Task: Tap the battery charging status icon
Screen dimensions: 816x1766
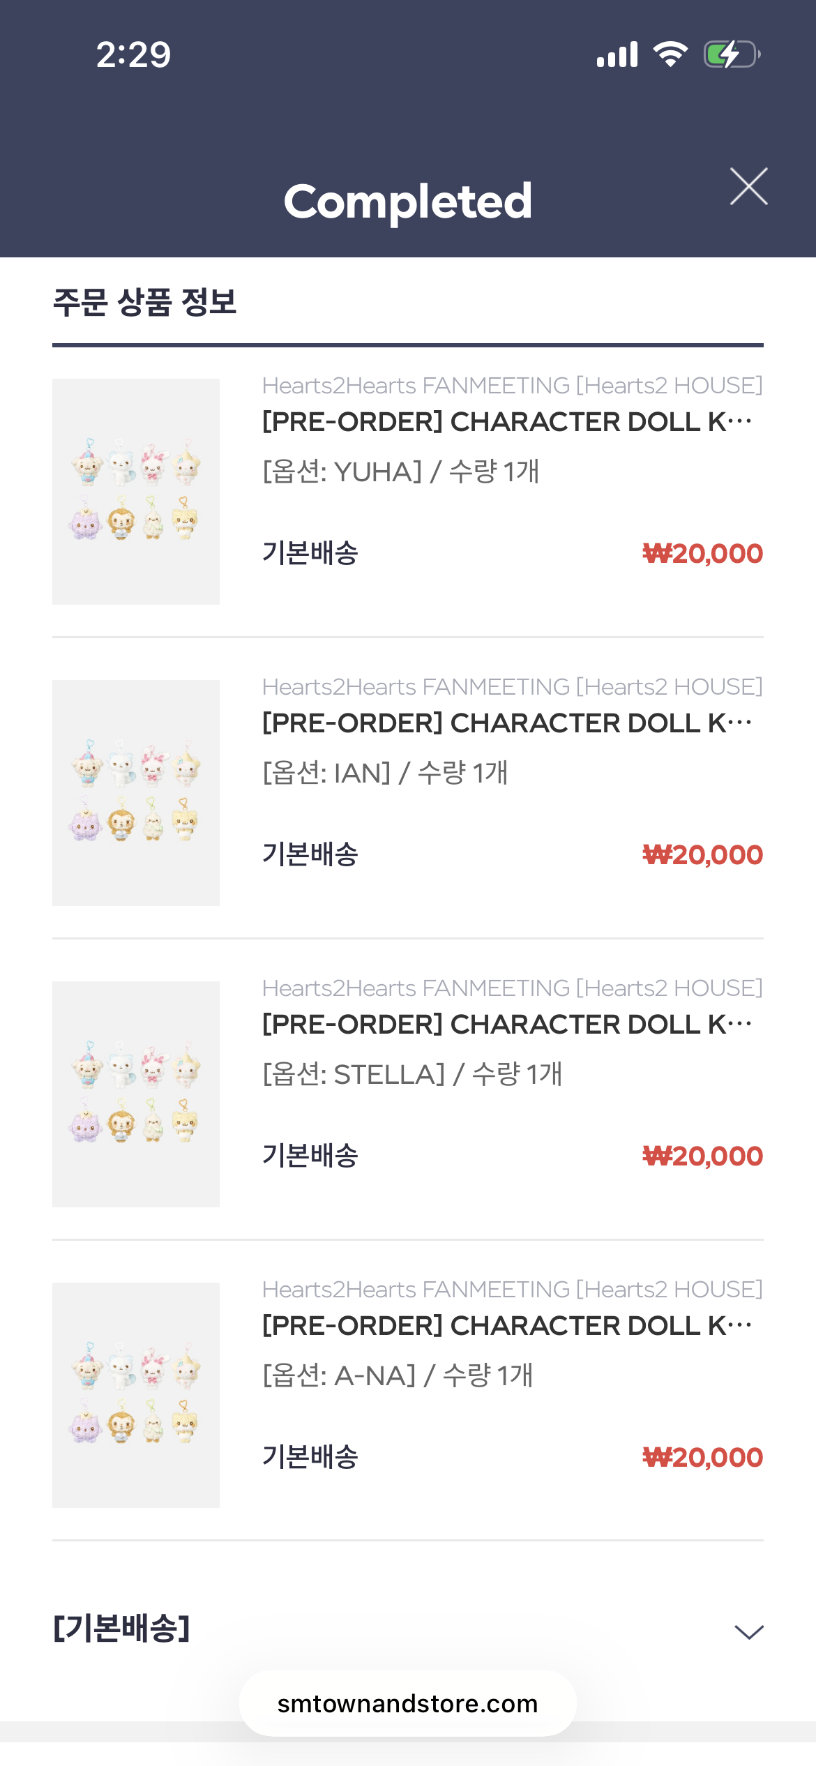Action: coord(731,54)
